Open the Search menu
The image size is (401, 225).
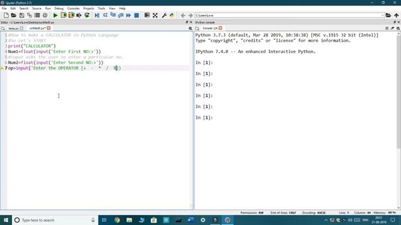pos(24,8)
